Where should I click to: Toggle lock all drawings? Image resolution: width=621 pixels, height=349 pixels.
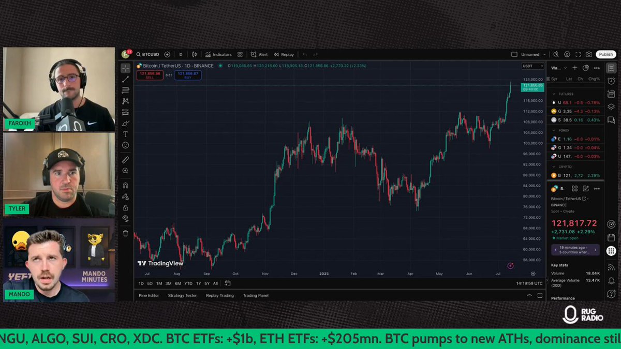coord(126,207)
